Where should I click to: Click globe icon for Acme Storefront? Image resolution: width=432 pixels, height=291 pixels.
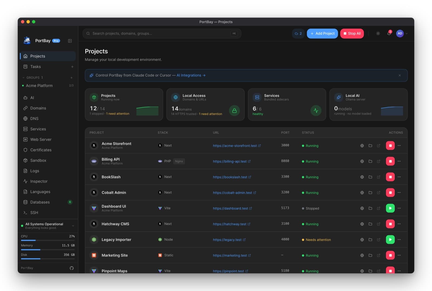point(362,146)
